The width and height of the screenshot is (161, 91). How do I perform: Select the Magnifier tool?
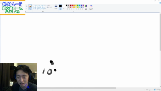[x=27, y=9]
